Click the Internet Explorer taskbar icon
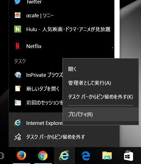Screen dimensions: 141x164 [64, 156]
